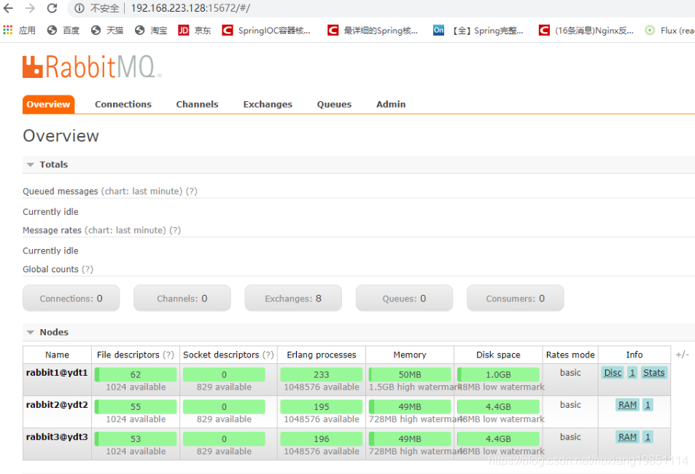Click the RAM tag for rabbit3@ydt3
This screenshot has height=474, width=695.
click(x=627, y=438)
